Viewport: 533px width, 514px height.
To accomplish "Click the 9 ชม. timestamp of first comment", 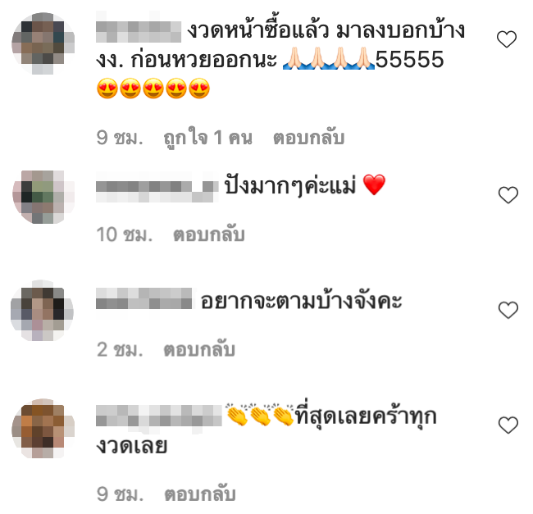I will click(x=120, y=138).
